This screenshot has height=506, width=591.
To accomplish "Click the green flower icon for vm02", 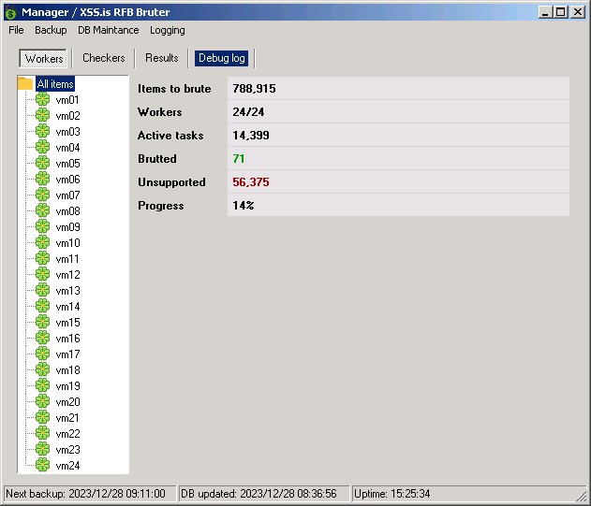I will click(x=42, y=115).
